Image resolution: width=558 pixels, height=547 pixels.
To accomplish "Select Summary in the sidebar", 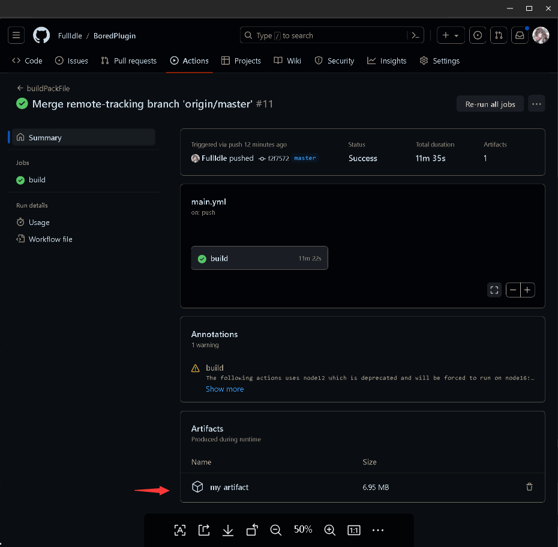I will coord(83,137).
